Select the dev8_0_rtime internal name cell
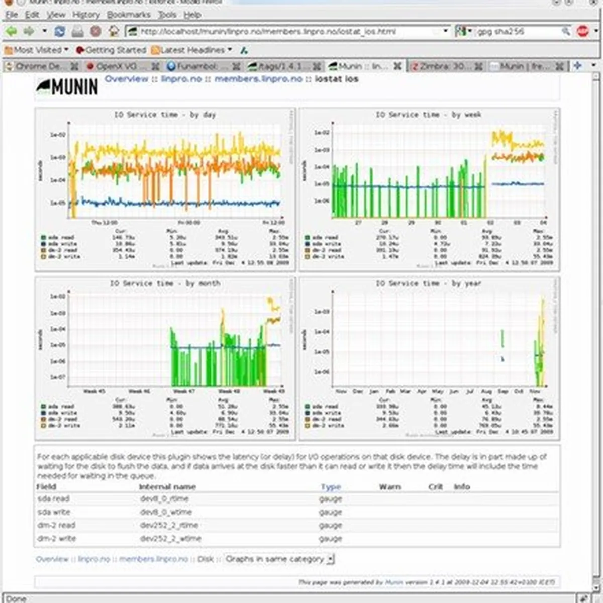This screenshot has width=603, height=603. click(164, 499)
